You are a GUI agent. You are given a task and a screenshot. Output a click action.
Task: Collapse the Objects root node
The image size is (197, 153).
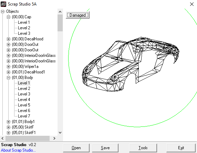[2, 11]
